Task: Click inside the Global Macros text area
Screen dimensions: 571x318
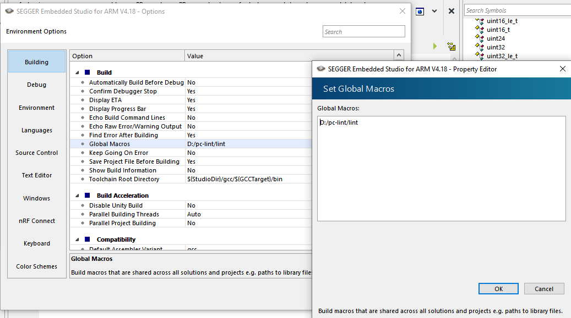Action: coord(442,169)
